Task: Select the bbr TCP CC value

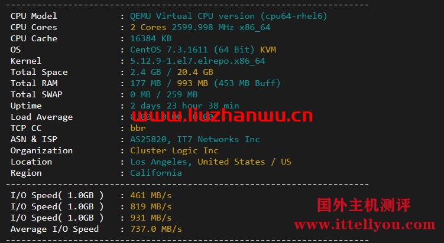Action: click(138, 128)
